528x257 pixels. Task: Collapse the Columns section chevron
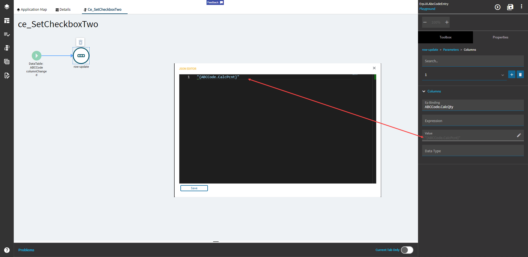(424, 91)
